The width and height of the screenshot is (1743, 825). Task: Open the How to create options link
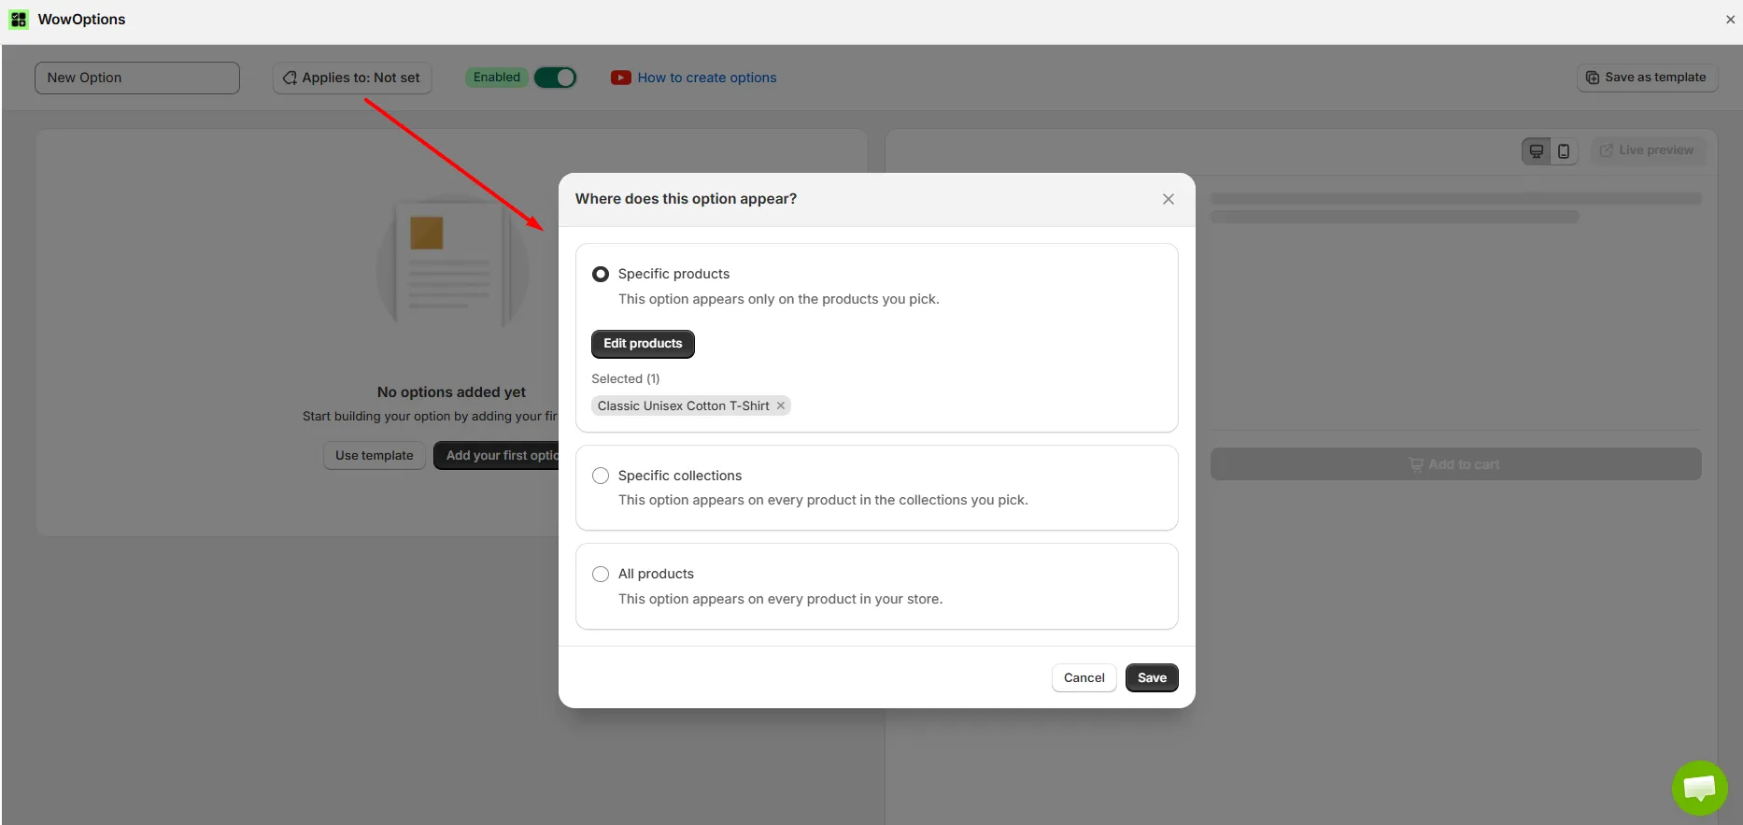click(x=707, y=78)
